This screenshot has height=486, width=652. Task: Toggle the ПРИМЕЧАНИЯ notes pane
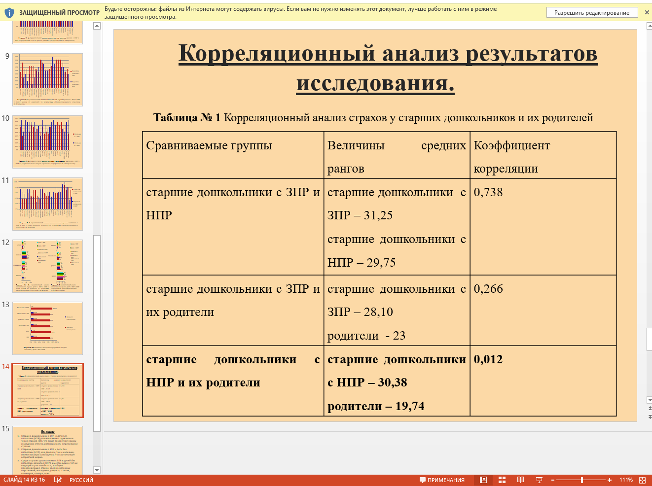coord(442,480)
